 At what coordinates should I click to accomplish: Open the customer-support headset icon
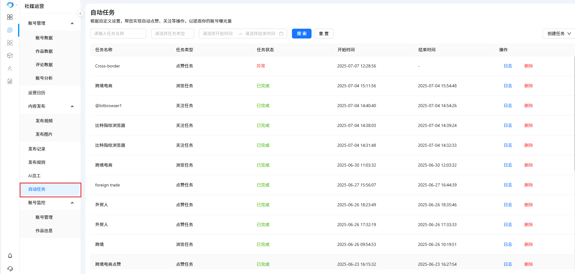(10, 269)
